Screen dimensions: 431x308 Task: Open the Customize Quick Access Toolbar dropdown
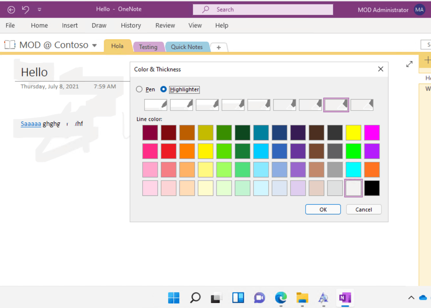point(39,10)
